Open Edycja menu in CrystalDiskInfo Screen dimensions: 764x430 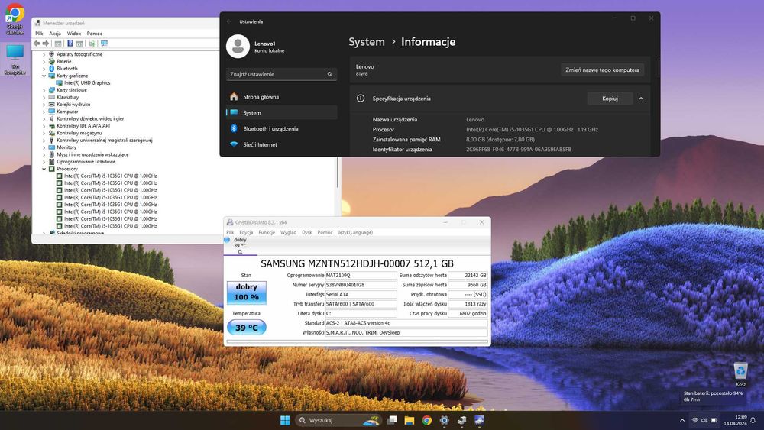246,233
